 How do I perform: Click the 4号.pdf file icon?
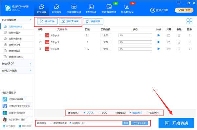(47, 35)
